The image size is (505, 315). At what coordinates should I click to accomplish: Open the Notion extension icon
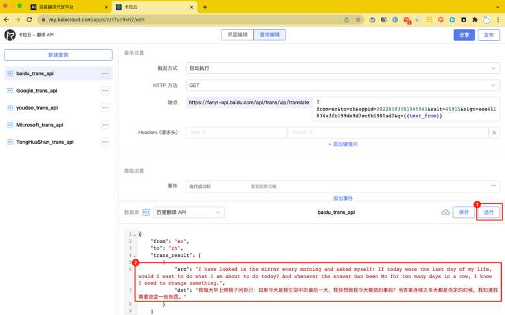pyautogui.click(x=384, y=19)
